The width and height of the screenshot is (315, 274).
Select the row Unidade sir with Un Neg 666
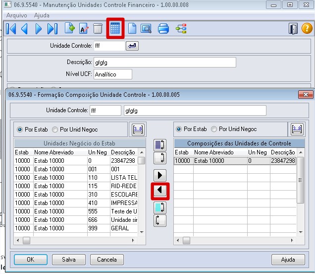click(76, 220)
